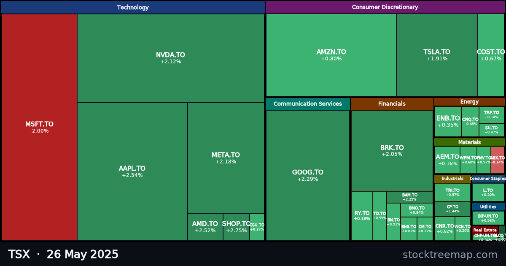The image size is (506, 266).
Task: Open the Financials sector header
Action: [392, 104]
